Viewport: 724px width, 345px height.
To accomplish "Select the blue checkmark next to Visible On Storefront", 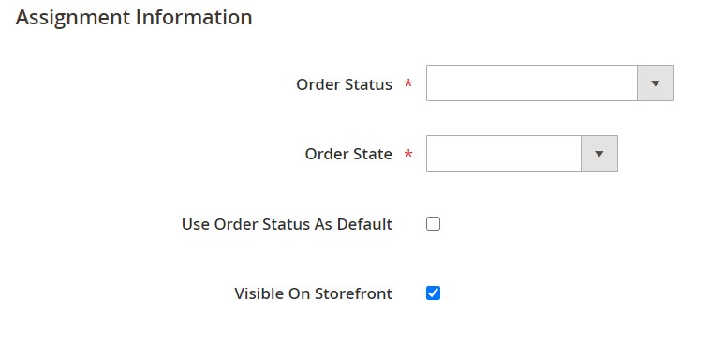I will [433, 293].
